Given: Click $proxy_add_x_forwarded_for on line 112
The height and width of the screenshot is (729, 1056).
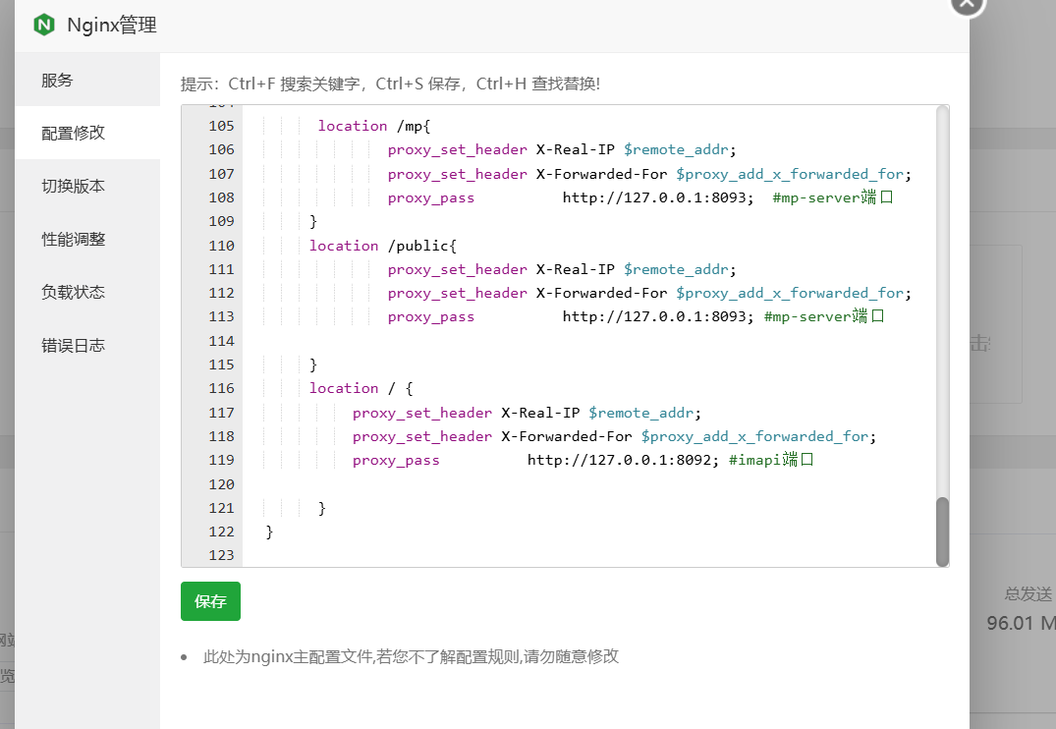Looking at the screenshot, I should click(x=790, y=293).
